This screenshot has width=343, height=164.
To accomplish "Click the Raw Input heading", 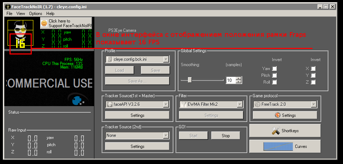I will tap(17, 130).
